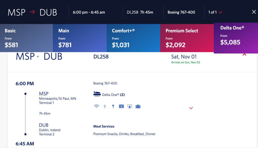The width and height of the screenshot is (258, 149).
Task: Close the flight details panel with X
Action: 254,12
